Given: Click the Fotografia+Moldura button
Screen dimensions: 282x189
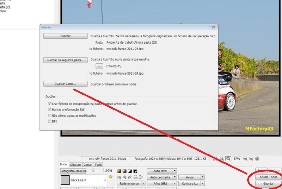Looking at the screenshot, I should point(73,171).
